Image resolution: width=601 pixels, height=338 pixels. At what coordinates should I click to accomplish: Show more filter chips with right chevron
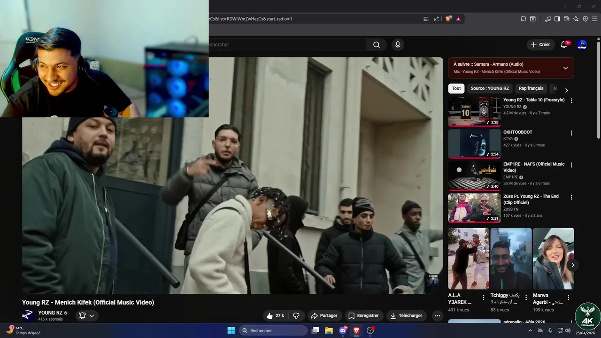pos(566,90)
